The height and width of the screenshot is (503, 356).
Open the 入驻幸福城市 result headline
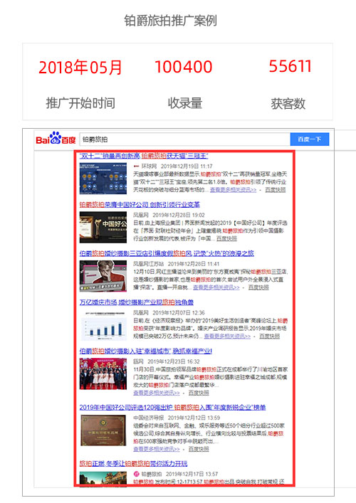146,351
